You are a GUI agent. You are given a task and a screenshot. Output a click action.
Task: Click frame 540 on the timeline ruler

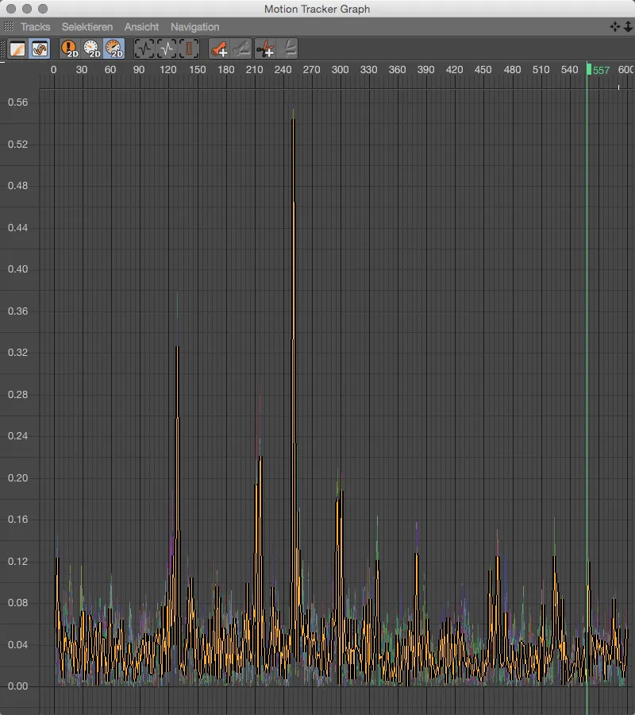(569, 70)
